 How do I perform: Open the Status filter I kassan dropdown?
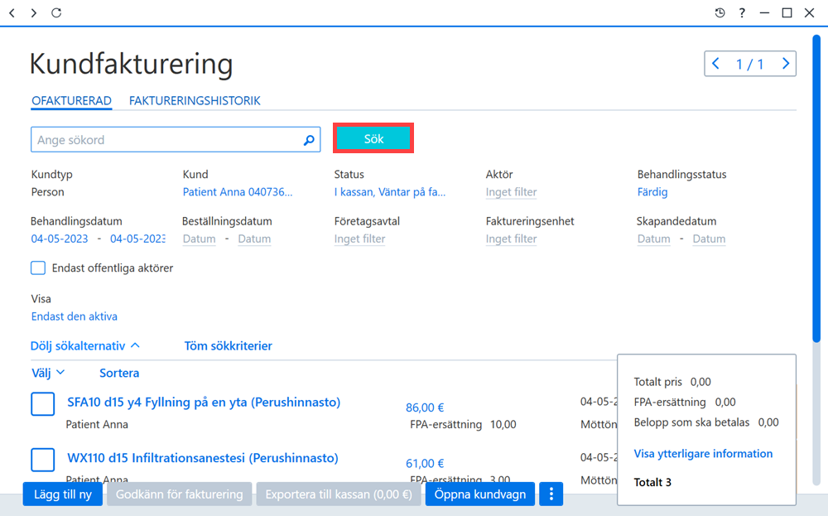[390, 192]
